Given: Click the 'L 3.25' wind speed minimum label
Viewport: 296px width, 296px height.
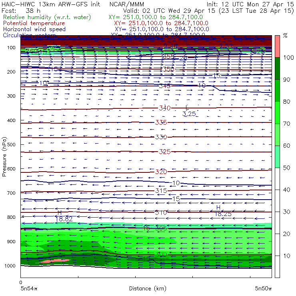Looking at the screenshot, I should click(x=189, y=111).
